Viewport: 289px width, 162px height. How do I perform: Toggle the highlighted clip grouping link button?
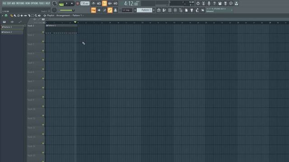pos(110,10)
